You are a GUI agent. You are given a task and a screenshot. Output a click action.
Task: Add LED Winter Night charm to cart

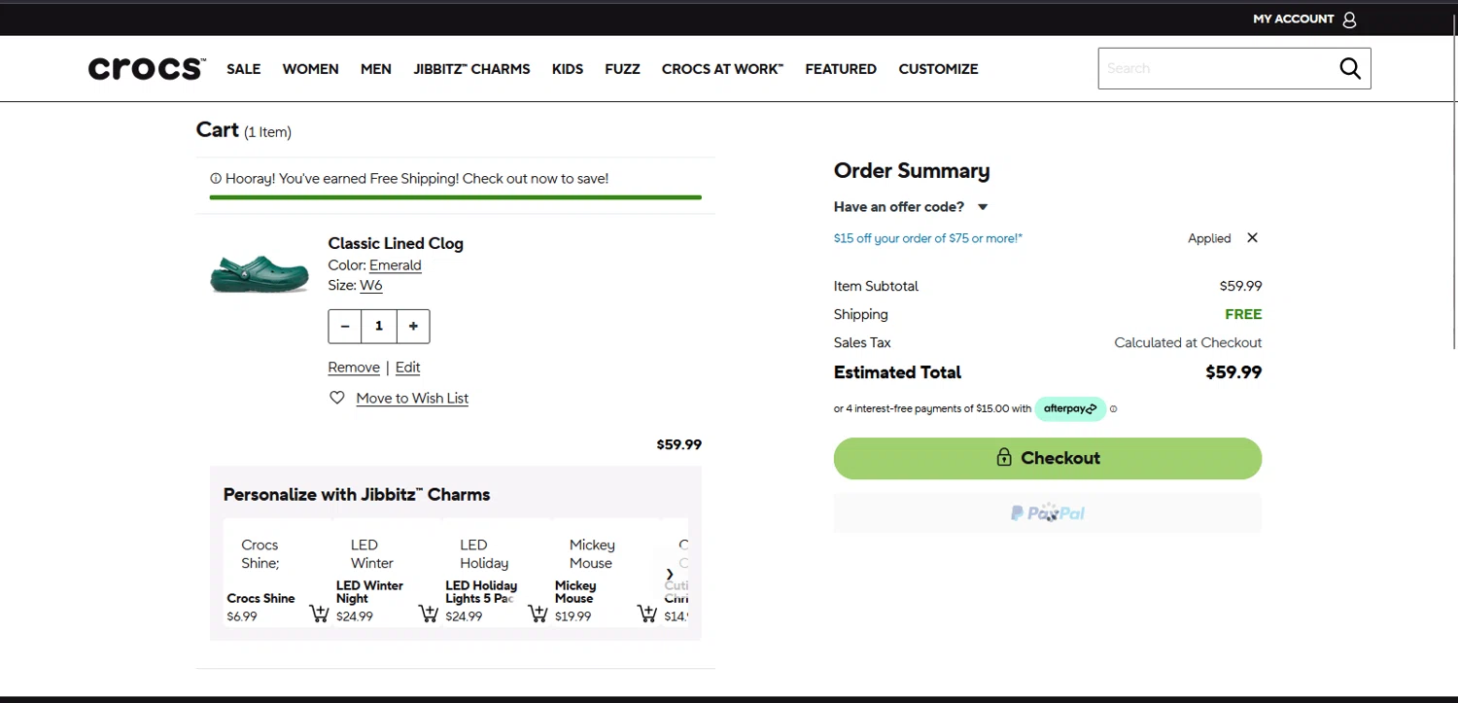[x=428, y=614]
